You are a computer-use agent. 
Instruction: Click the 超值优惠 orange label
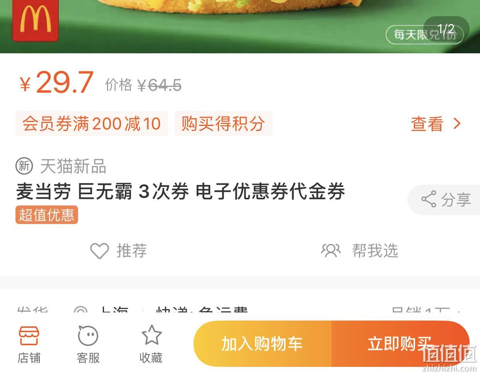click(47, 215)
